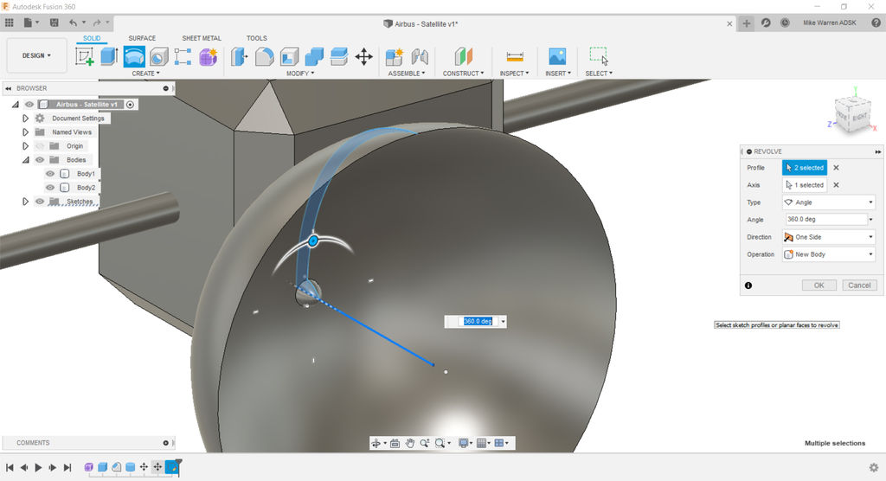Select the Hole tool in Create
Viewport: 886px width, 481px height.
coord(159,56)
